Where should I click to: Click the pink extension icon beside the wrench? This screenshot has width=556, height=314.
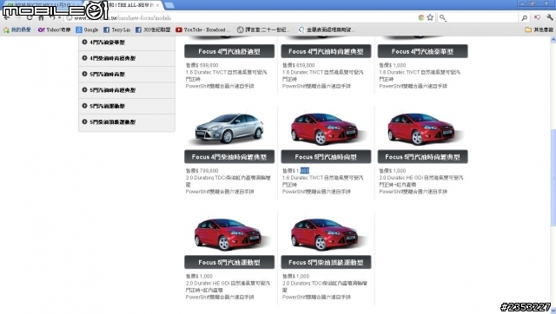(537, 17)
